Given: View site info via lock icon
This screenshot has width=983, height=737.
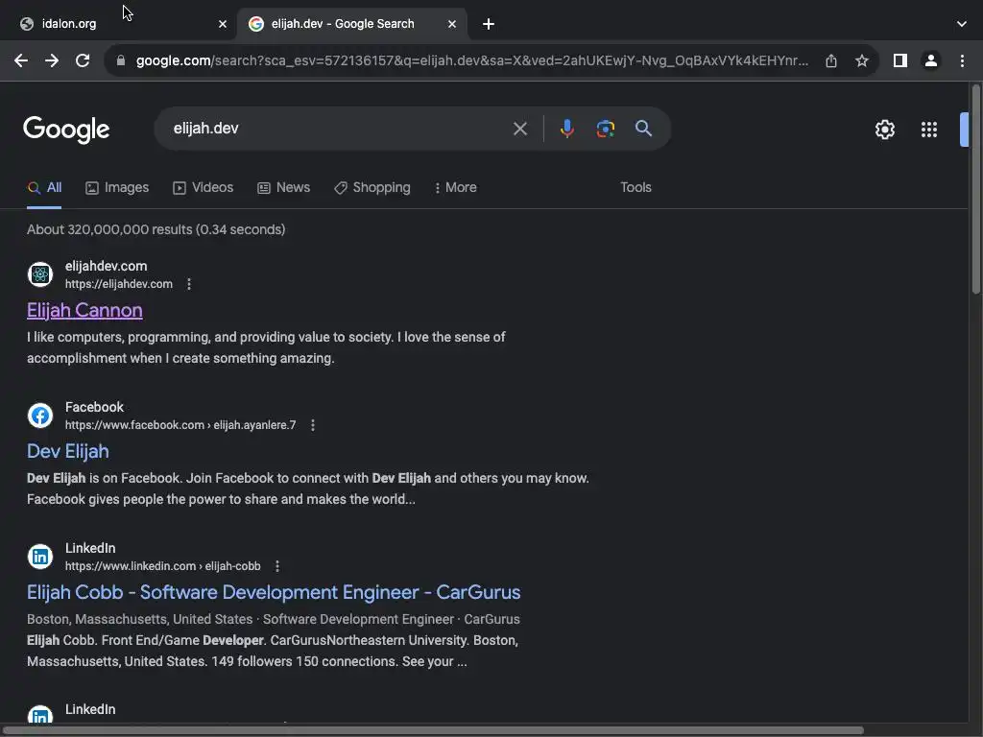Looking at the screenshot, I should [121, 60].
